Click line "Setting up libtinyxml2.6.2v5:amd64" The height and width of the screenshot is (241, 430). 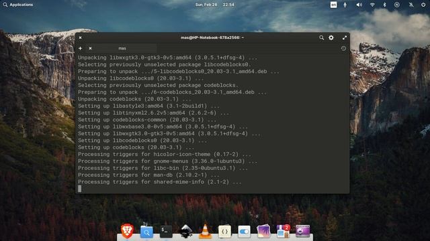pos(153,113)
